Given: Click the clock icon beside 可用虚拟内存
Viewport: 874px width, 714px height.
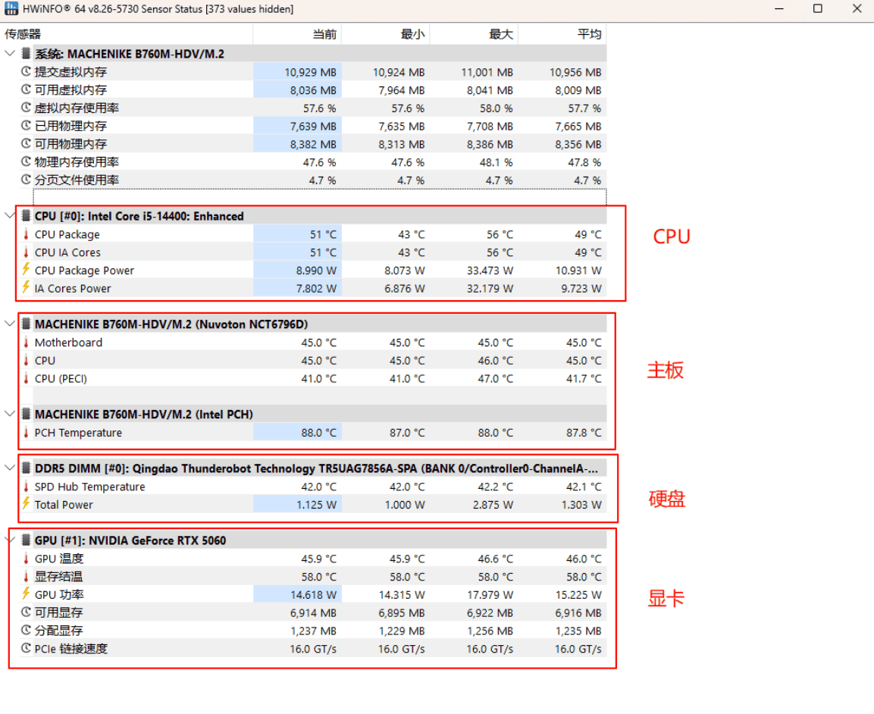Looking at the screenshot, I should pyautogui.click(x=26, y=89).
